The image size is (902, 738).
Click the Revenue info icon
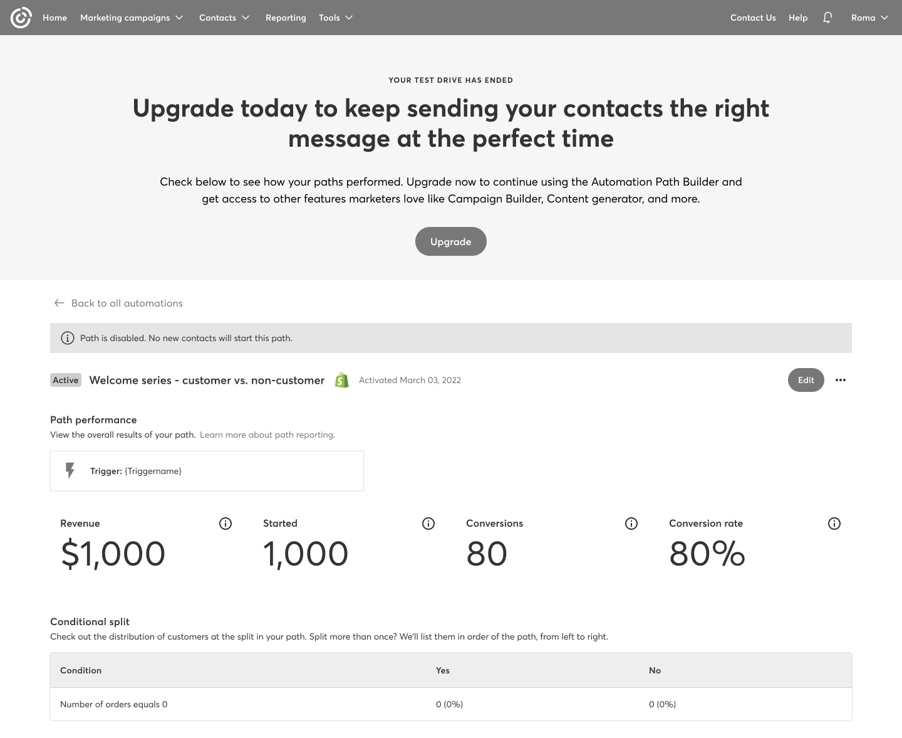(225, 524)
